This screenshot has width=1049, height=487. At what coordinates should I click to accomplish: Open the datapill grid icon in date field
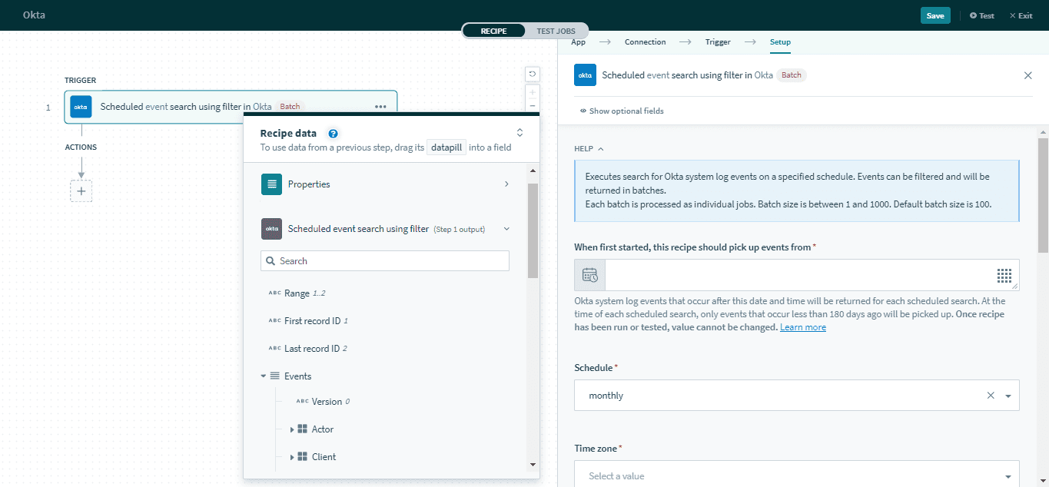point(1004,275)
